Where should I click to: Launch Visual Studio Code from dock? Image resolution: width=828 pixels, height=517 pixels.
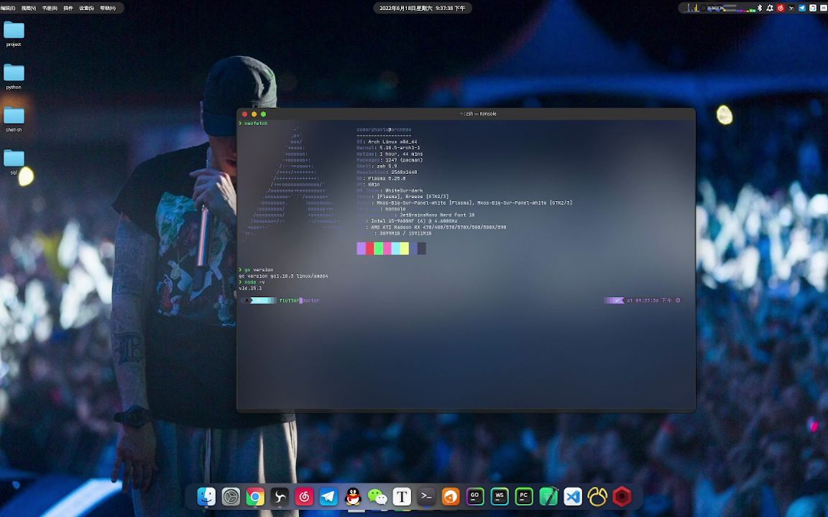click(573, 496)
